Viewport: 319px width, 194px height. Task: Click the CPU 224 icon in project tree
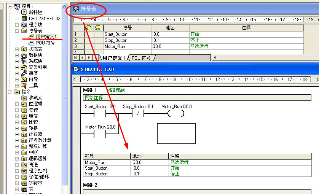(x=24, y=18)
